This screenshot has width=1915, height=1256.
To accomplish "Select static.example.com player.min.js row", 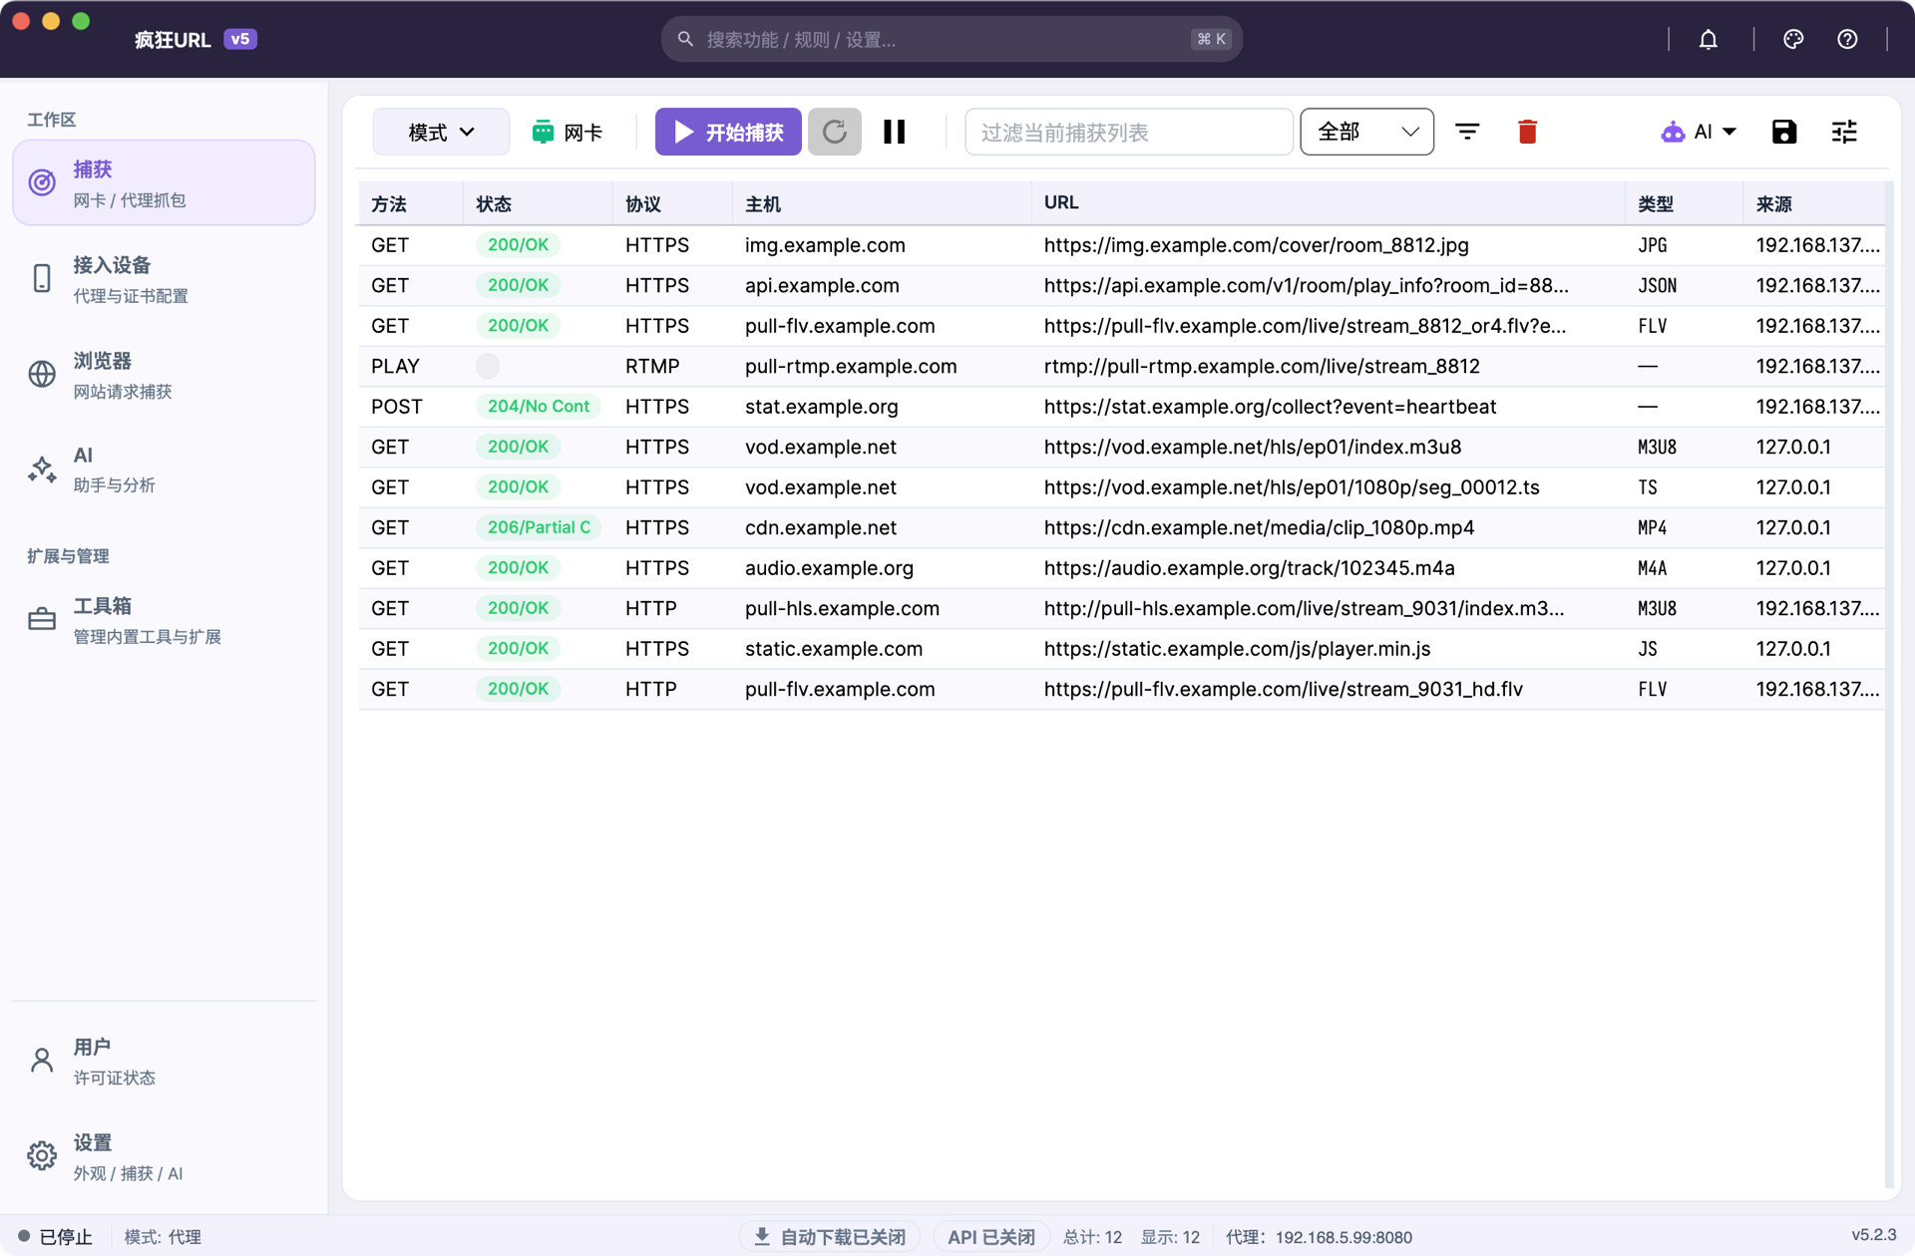I will [x=1121, y=649].
